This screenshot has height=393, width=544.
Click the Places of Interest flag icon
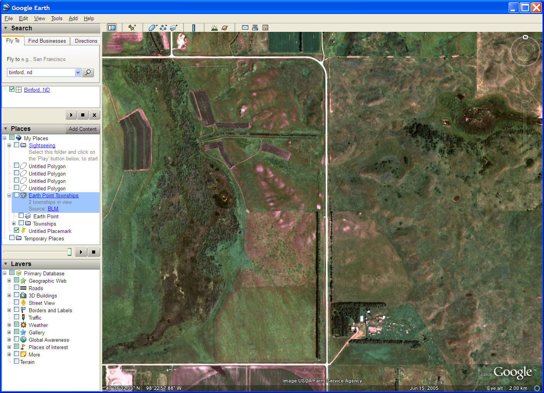click(x=23, y=347)
